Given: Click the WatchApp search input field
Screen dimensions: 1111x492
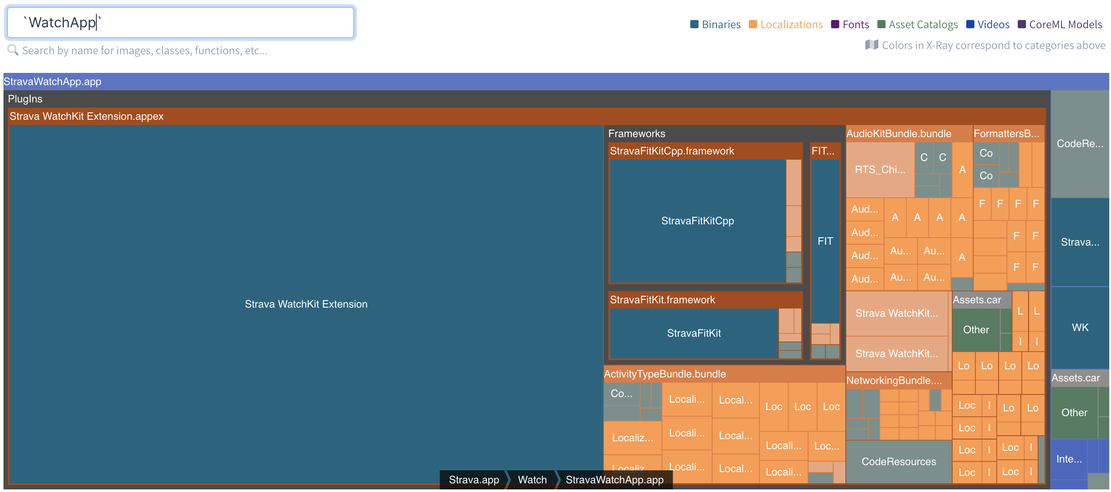Looking at the screenshot, I should (181, 23).
